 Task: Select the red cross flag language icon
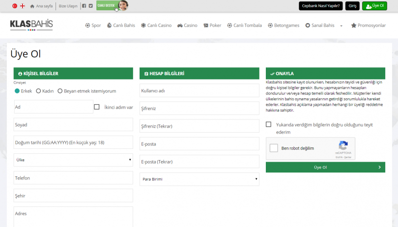(22, 5)
